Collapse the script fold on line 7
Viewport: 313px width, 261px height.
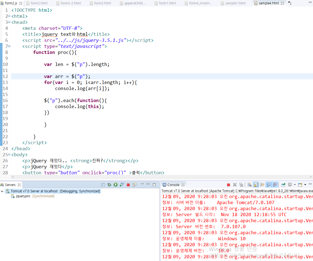click(x=9, y=46)
